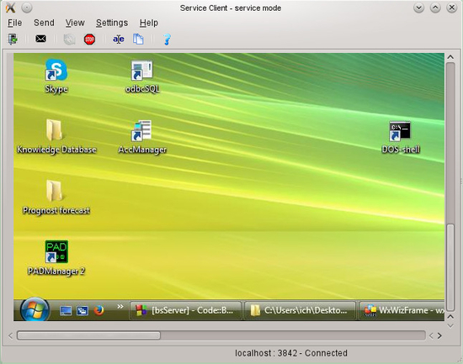The image size is (463, 364).
Task: Select the PADManager 2 desktop icon
Action: 56,258
